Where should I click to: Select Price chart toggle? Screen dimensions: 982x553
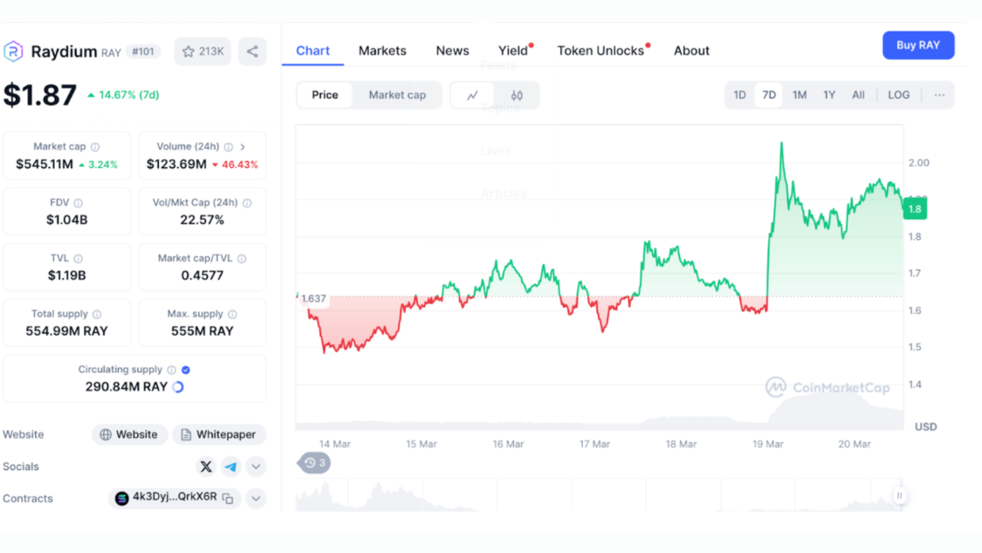click(x=325, y=95)
